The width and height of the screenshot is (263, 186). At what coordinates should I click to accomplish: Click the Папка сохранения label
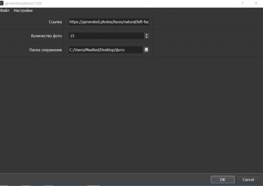pos(45,50)
